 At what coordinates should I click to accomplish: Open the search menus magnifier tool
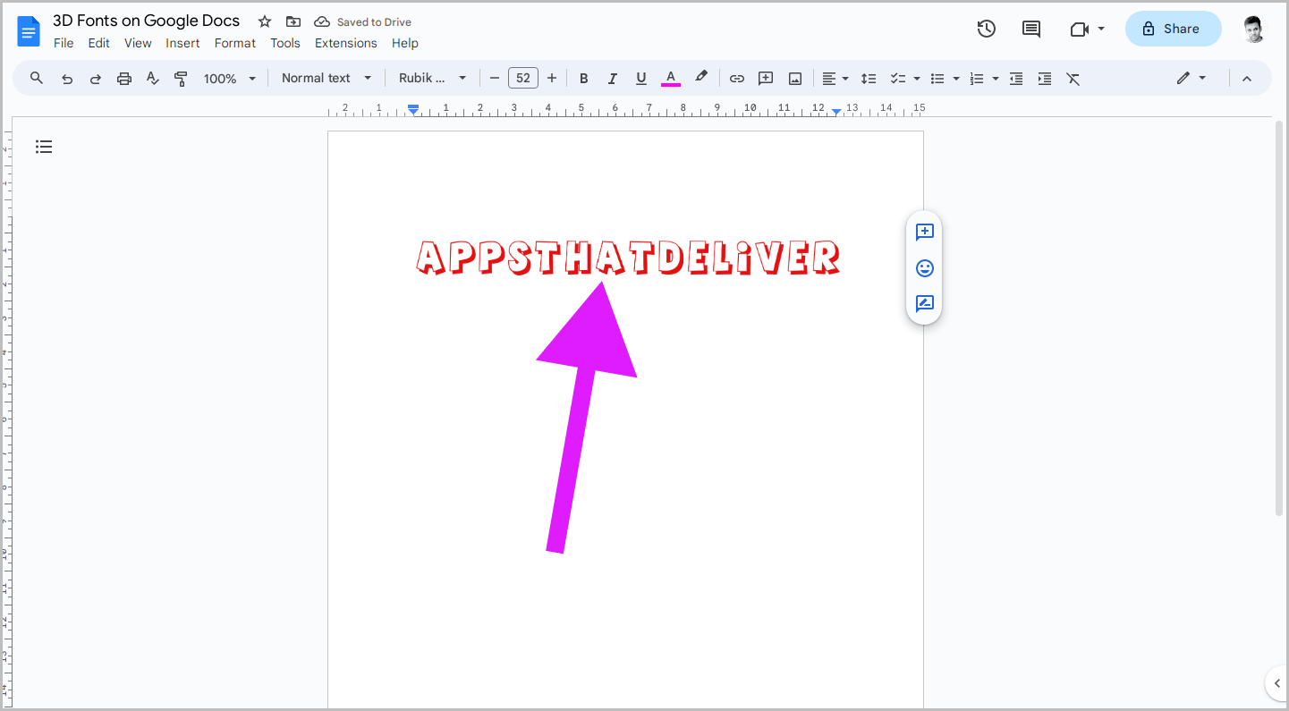coord(37,78)
